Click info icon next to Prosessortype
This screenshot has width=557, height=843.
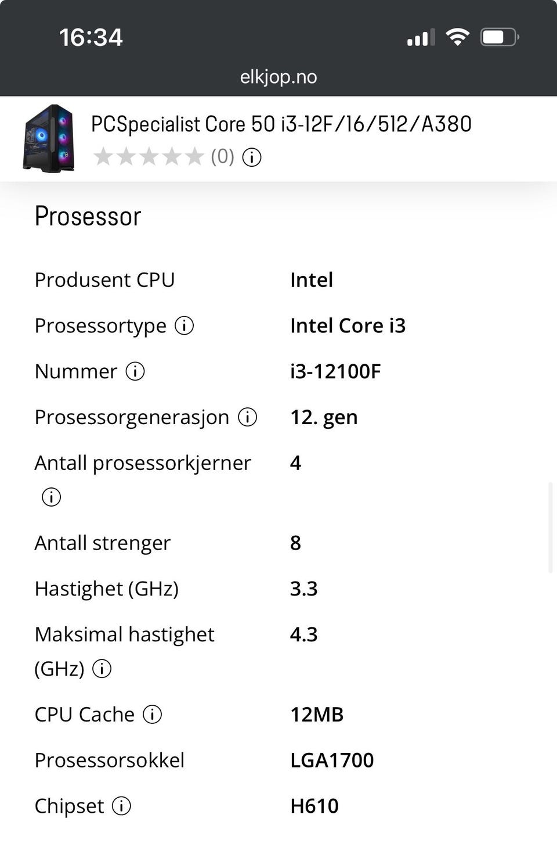pos(185,326)
